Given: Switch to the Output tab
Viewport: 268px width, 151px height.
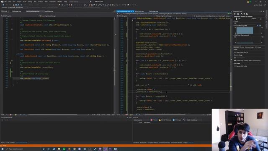Looking at the screenshot, I should [185, 143].
